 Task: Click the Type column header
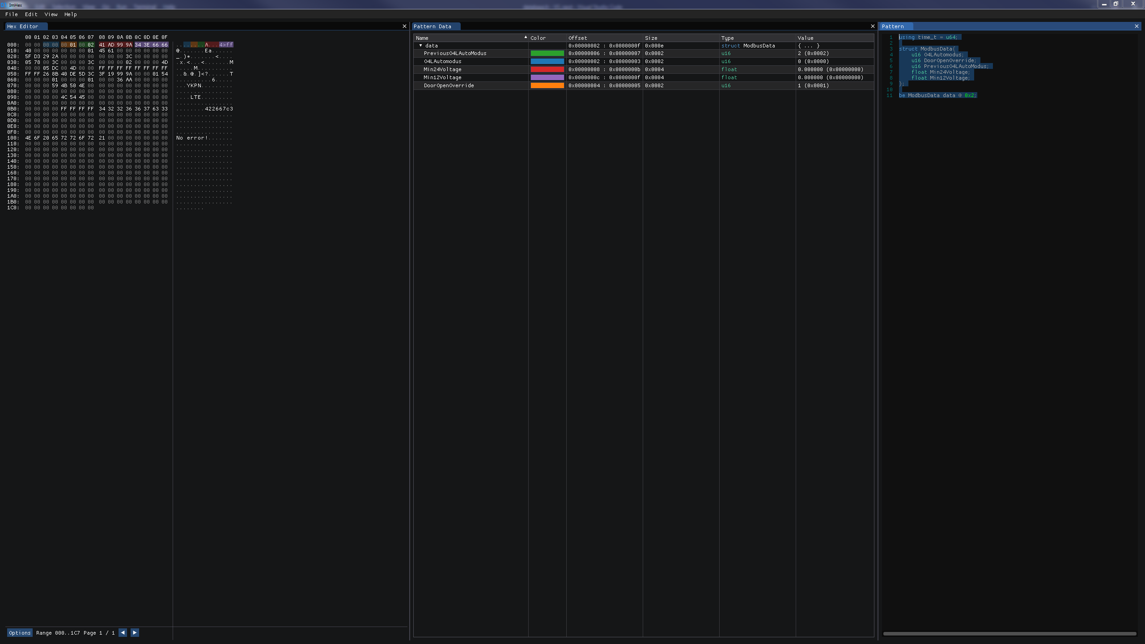tap(757, 38)
